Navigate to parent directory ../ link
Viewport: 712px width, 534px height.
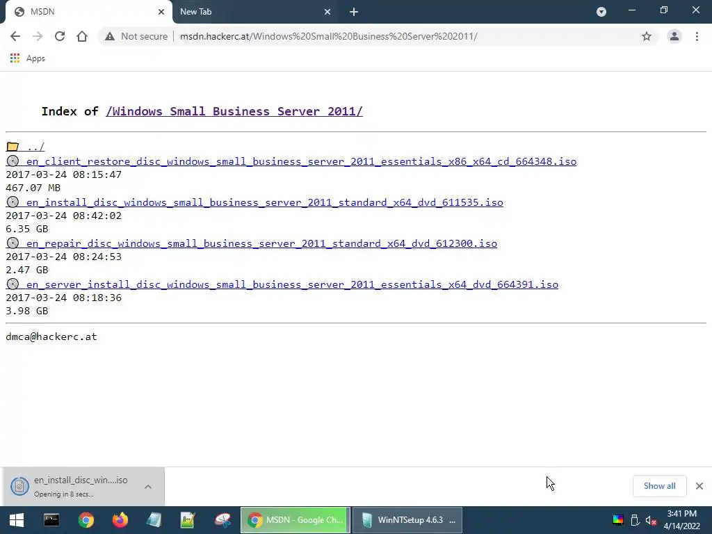click(x=35, y=147)
